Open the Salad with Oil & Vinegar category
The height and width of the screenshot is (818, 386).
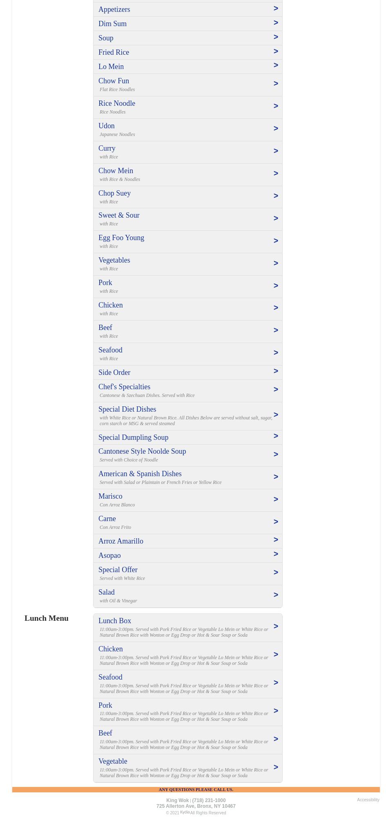pyautogui.click(x=107, y=592)
